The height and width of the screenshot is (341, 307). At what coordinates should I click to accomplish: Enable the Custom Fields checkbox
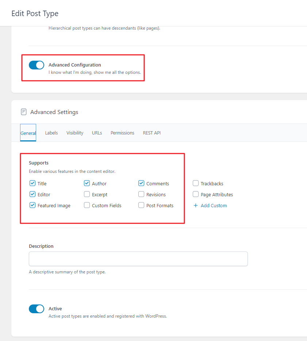(87, 205)
